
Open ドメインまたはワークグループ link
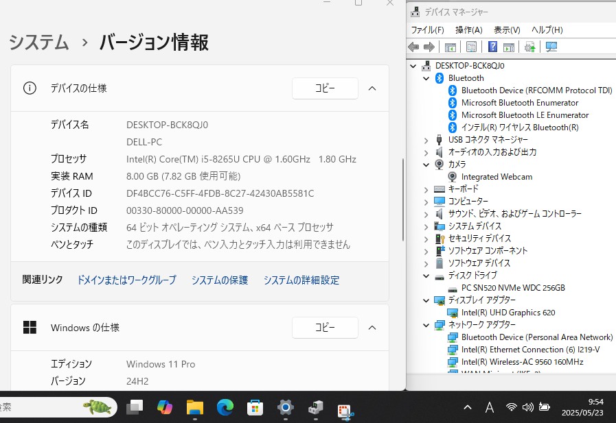tap(126, 280)
